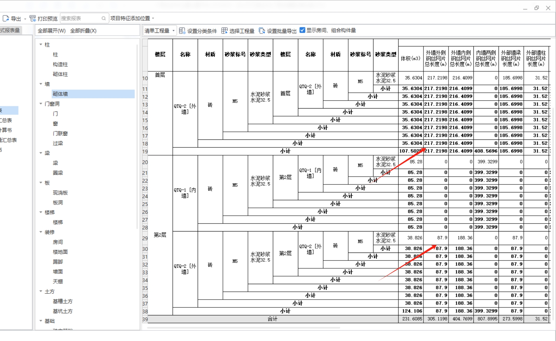Collapse the 墙 tree group
Image resolution: width=556 pixels, height=341 pixels.
pos(41,84)
